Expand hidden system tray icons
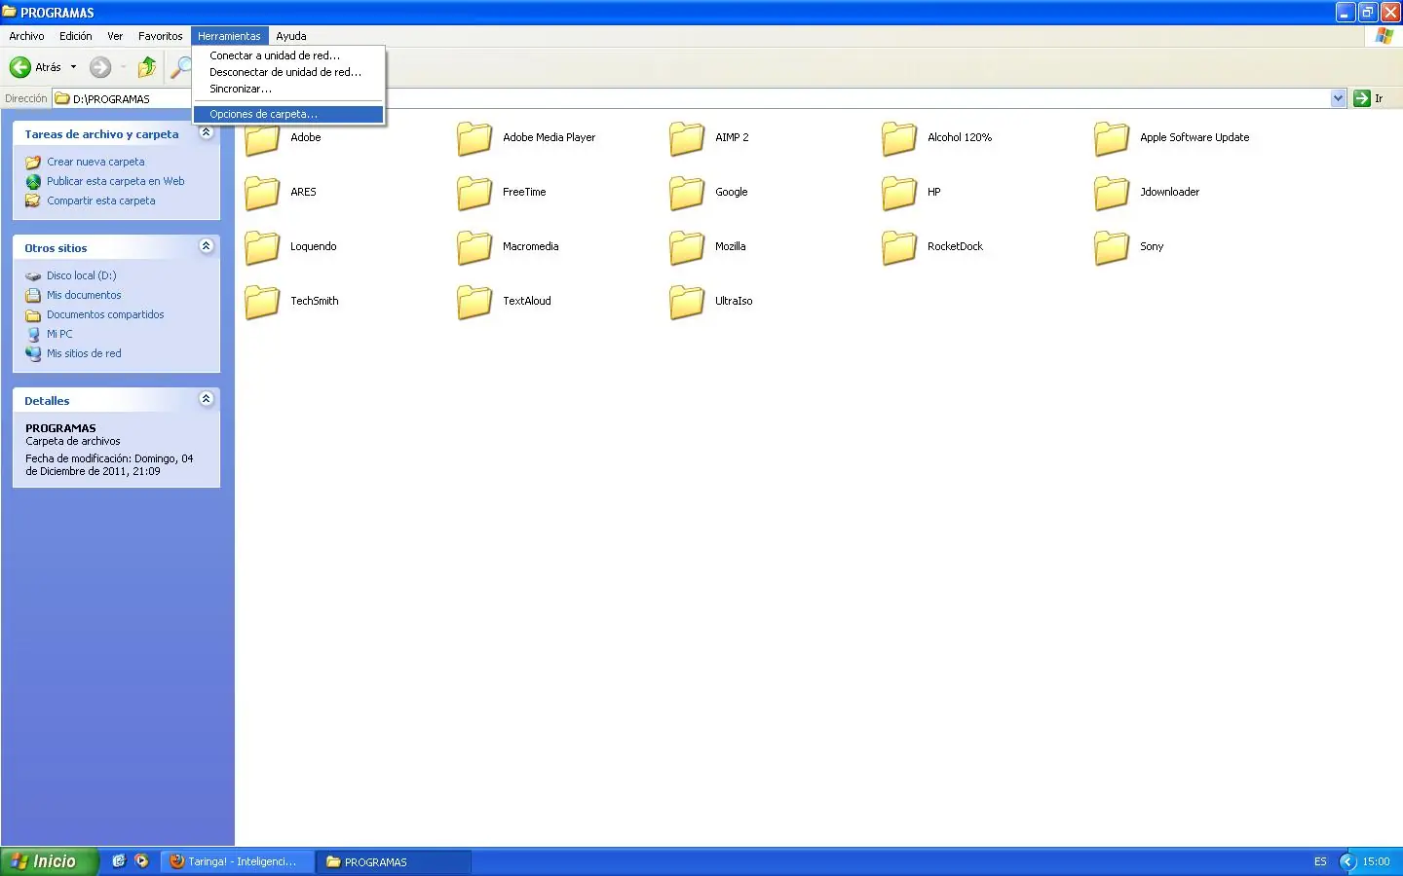The height and width of the screenshot is (876, 1403). coord(1348,861)
